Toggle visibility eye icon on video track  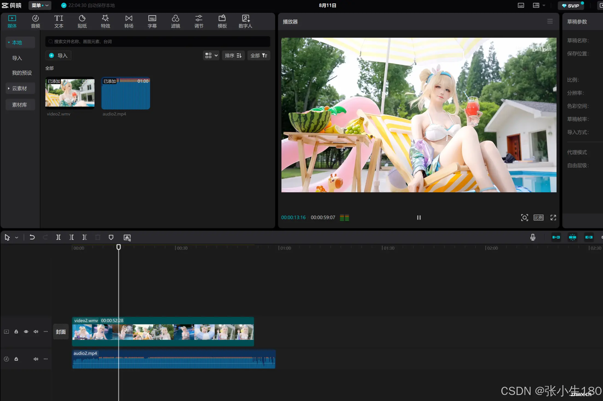click(26, 332)
